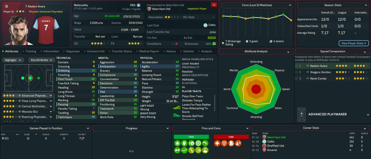The image size is (371, 159).
Task: Click the View Player Stats button
Action: coord(353,43)
